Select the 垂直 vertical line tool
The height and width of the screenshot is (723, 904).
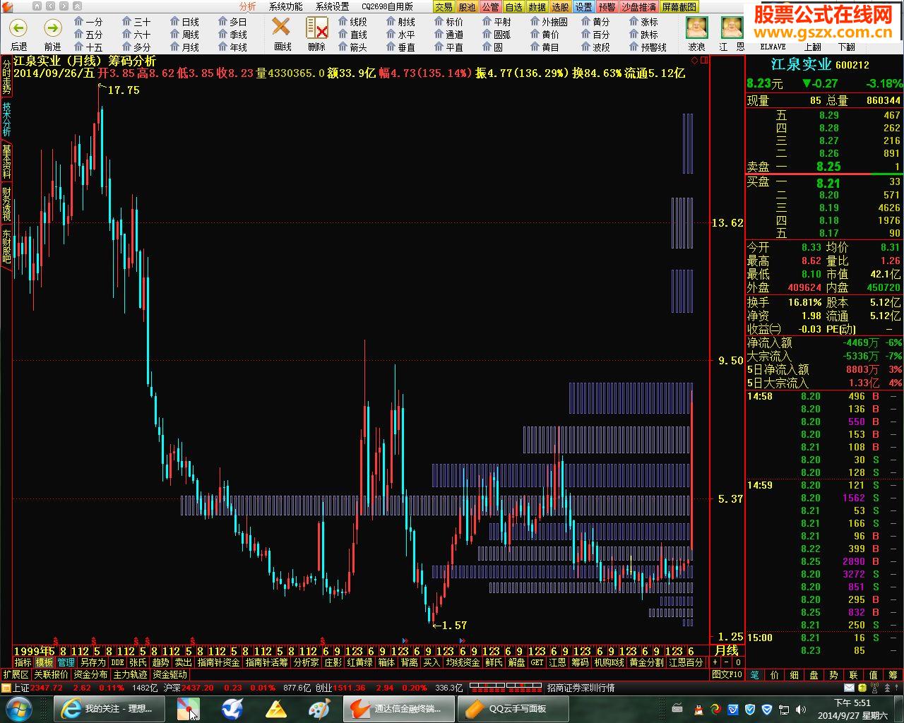click(x=400, y=47)
